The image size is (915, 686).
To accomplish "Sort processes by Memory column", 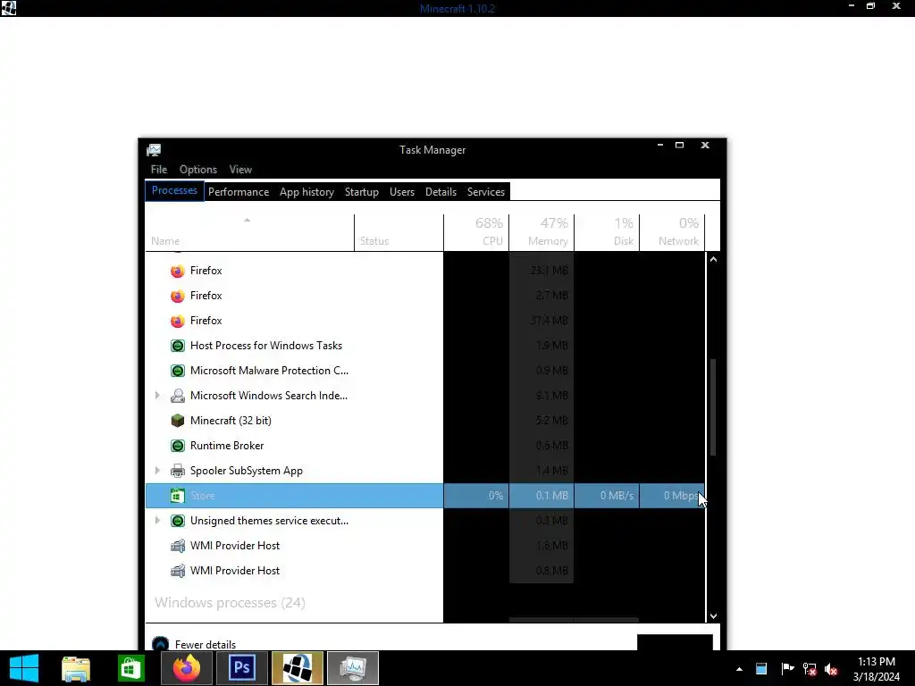I will [541, 233].
